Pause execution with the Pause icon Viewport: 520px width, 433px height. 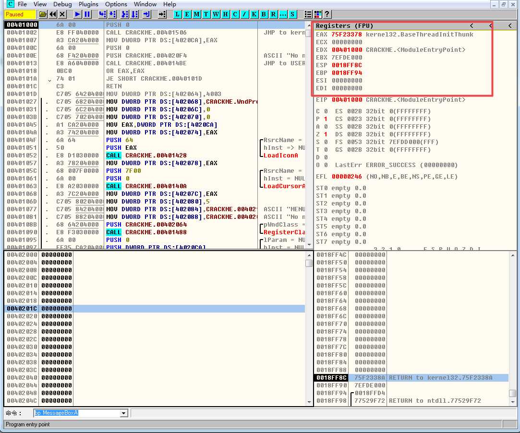point(87,14)
